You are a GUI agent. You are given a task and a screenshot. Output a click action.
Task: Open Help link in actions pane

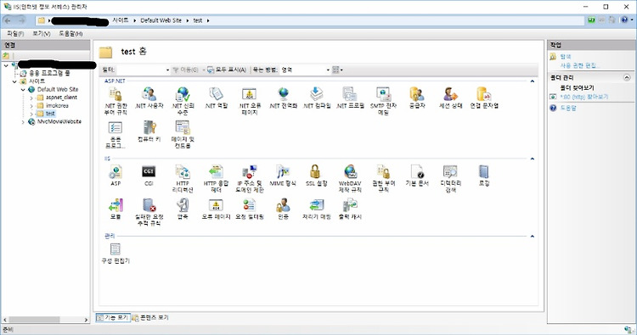coord(568,108)
